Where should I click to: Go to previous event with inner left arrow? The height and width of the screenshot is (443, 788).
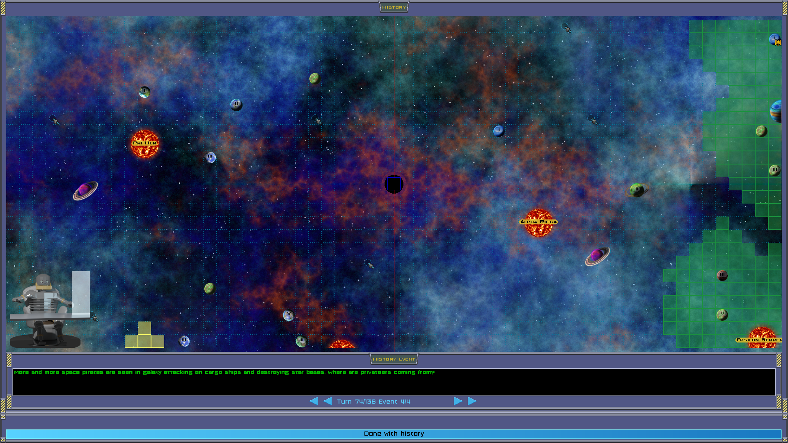point(328,401)
